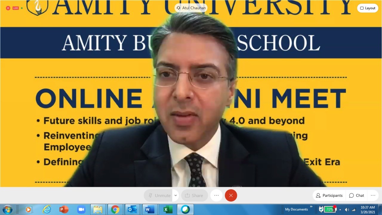
Task: Open the More options ellipsis in meeting controls
Action: tap(216, 195)
